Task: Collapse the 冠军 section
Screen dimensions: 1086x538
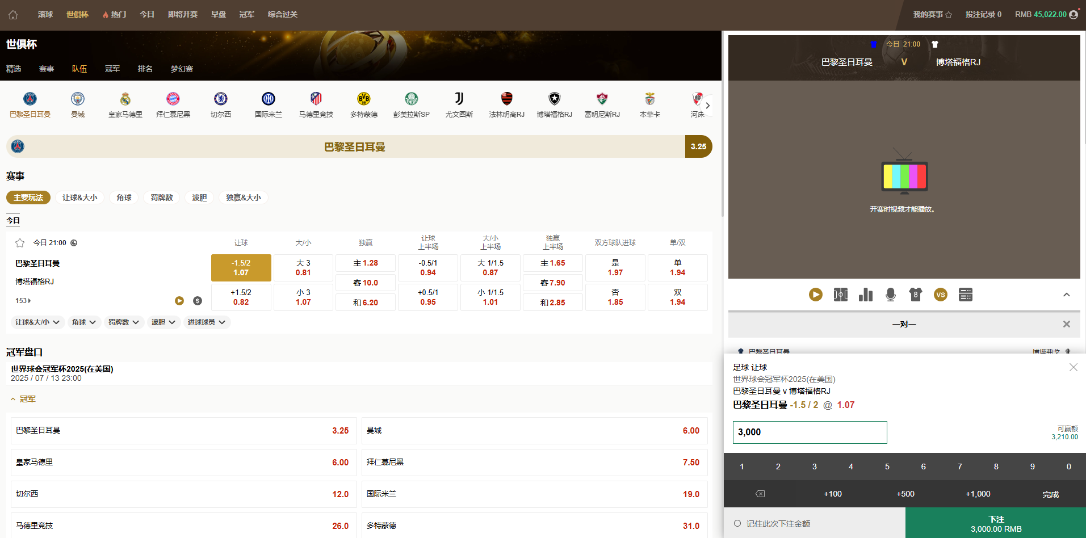Action: [x=23, y=399]
